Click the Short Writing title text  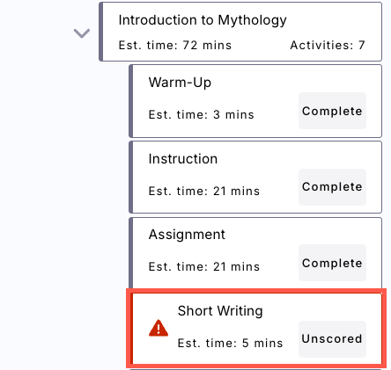click(220, 311)
